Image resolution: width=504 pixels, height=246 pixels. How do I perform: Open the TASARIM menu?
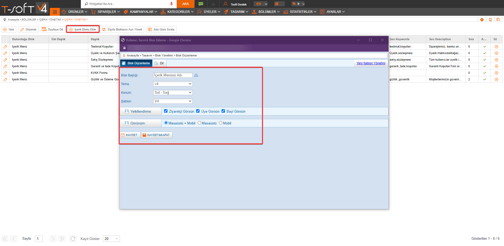(x=236, y=12)
